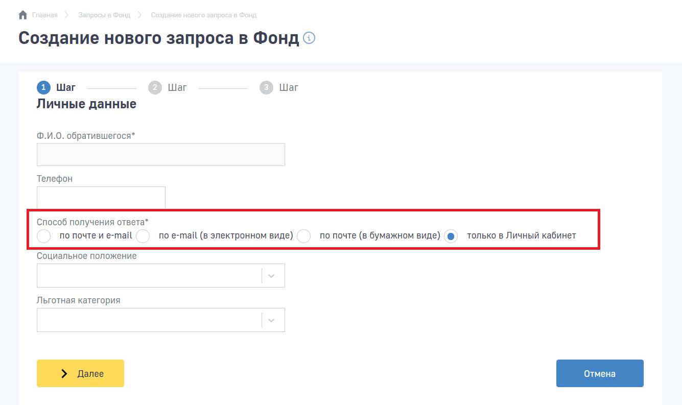Open the Льготная категория dropdown field
Viewport: 682px width, 405px height.
tap(149, 320)
